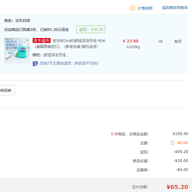The image size is (192, 192).
Task: Select the weight 0.020kg text
Action: [x=133, y=47]
